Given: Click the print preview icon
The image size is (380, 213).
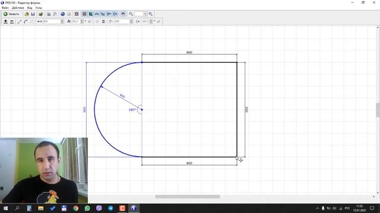Looking at the screenshot, I should [x=55, y=14].
